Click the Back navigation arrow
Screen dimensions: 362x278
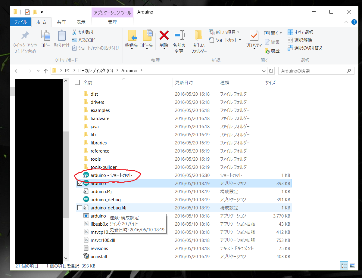point(17,71)
